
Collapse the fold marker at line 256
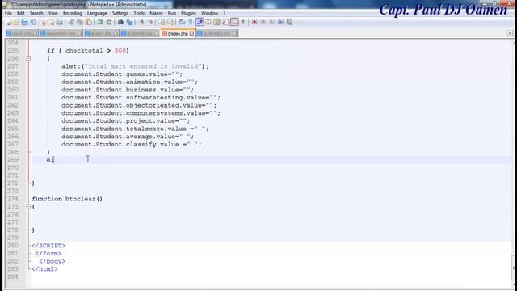(28, 59)
